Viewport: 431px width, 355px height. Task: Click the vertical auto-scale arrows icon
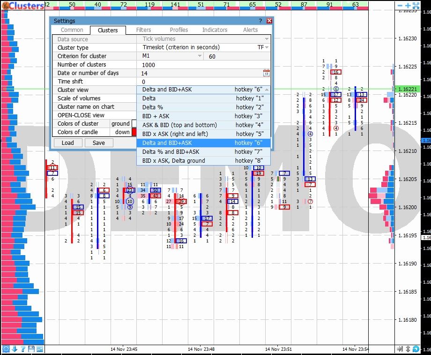(408, 349)
